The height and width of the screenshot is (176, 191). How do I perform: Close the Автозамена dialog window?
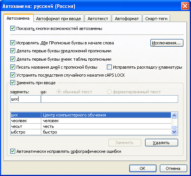(185, 6)
